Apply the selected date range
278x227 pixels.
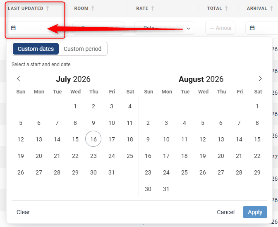pos(255,212)
